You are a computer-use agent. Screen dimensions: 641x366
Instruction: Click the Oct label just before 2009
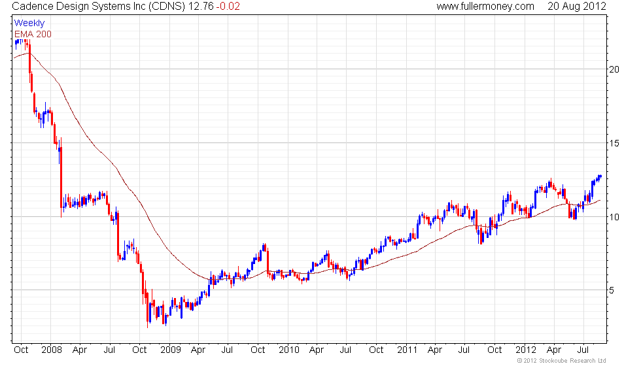pos(139,350)
